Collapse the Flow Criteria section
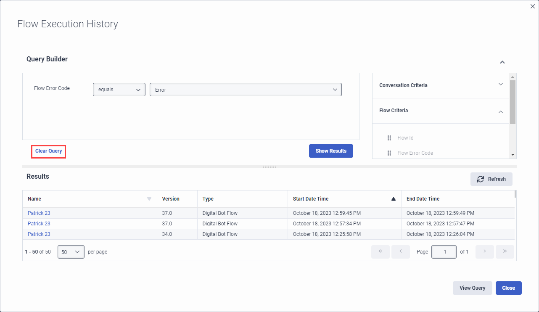Image resolution: width=539 pixels, height=312 pixels. pyautogui.click(x=500, y=112)
